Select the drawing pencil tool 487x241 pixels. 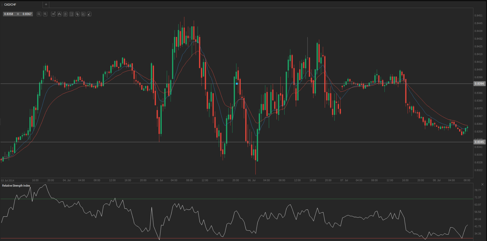pyautogui.click(x=89, y=14)
